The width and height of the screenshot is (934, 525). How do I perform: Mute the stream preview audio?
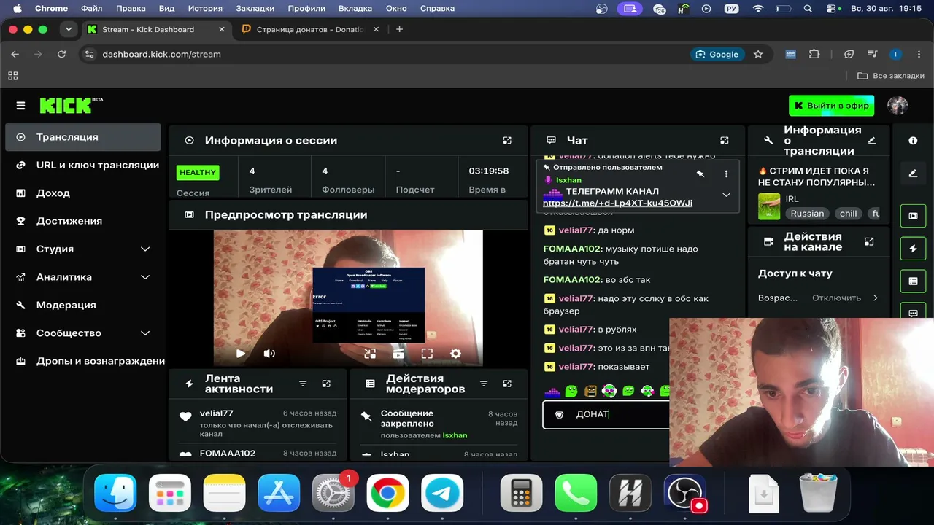tap(269, 354)
